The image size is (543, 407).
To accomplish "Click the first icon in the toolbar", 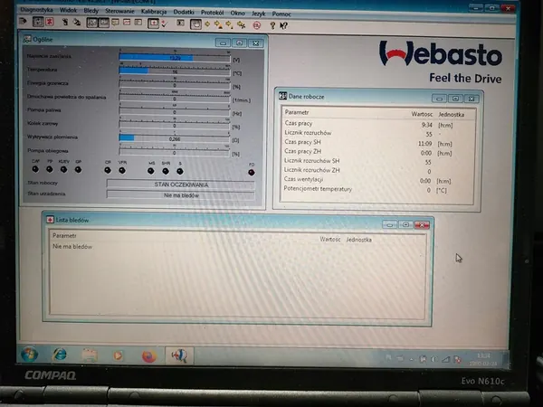I will (x=24, y=21).
